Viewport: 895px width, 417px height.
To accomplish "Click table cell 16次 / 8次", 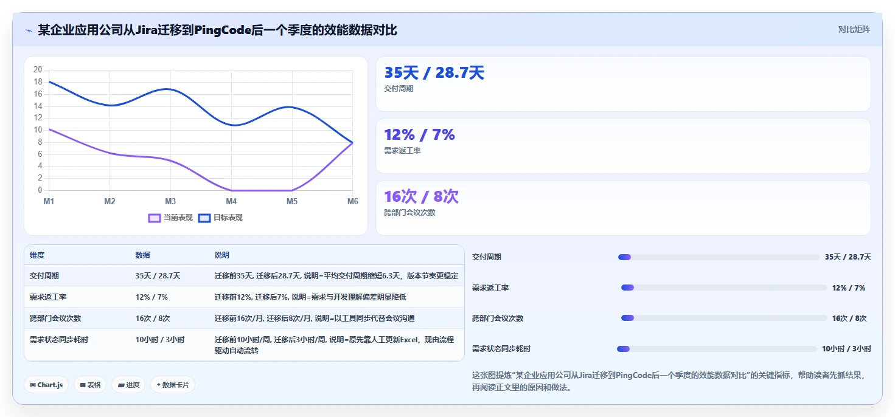I will 153,319.
